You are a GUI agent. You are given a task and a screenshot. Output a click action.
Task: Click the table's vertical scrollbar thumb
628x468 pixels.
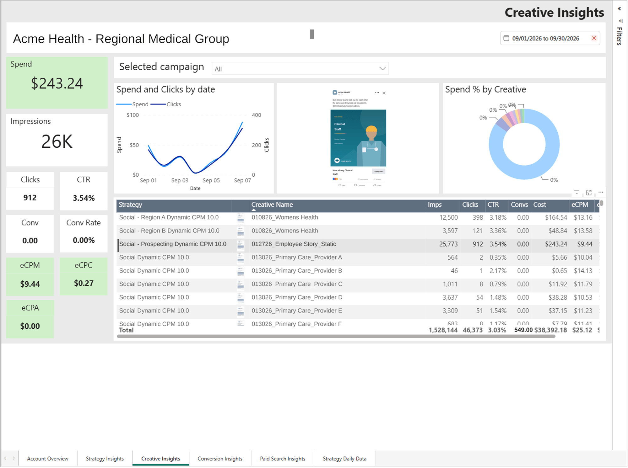(x=602, y=203)
